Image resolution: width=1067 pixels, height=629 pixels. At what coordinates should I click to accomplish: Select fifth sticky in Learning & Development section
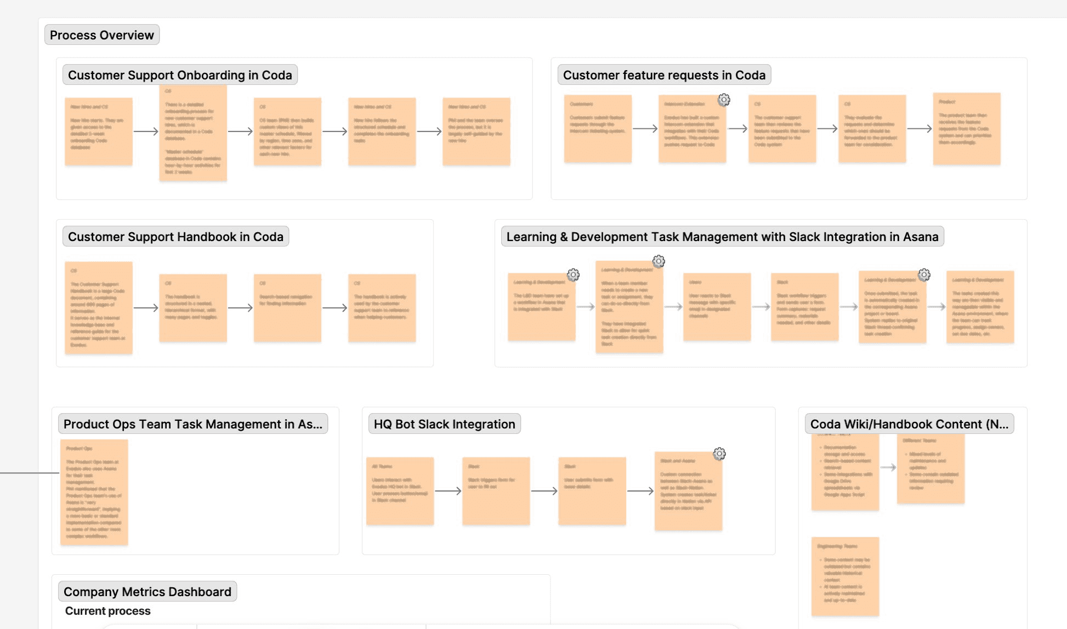(893, 307)
